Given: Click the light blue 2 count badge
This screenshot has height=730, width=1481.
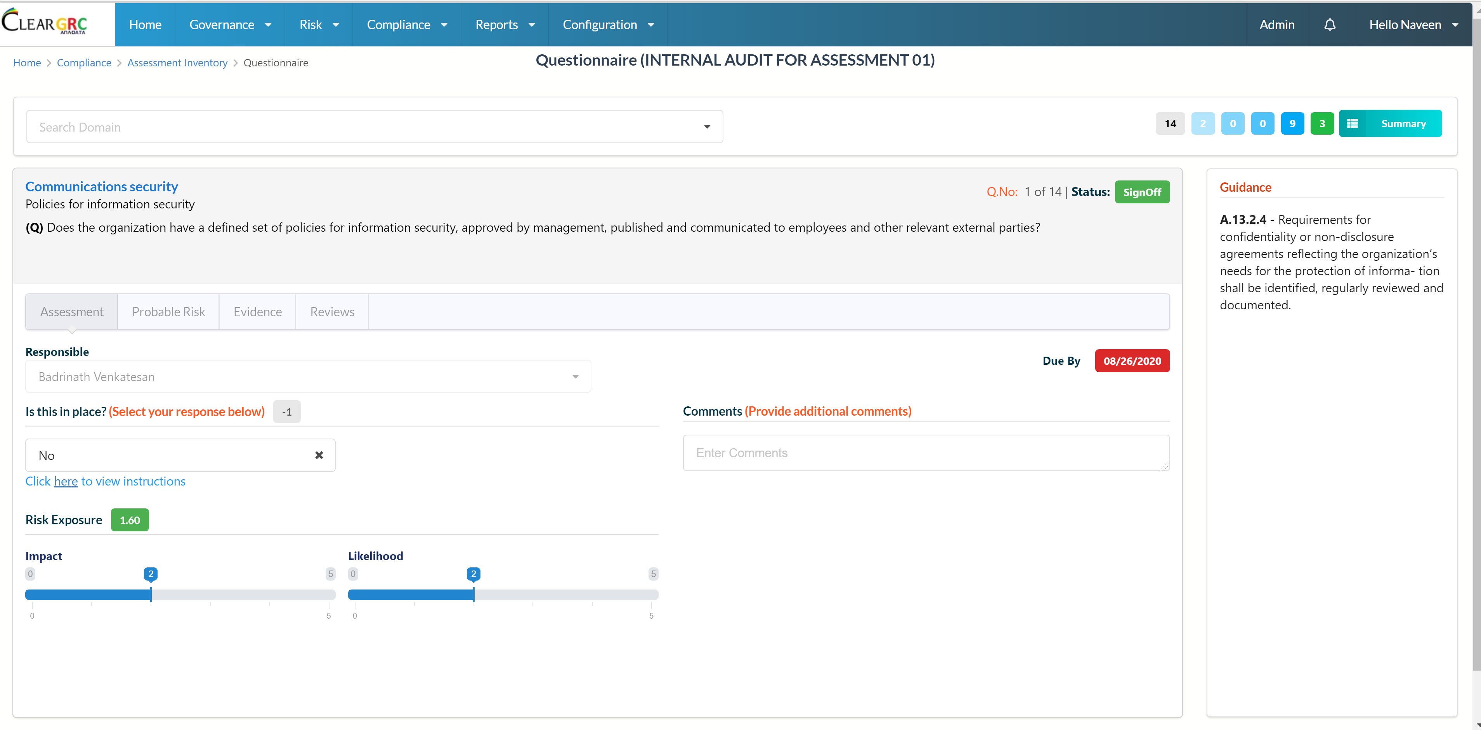Looking at the screenshot, I should point(1202,123).
